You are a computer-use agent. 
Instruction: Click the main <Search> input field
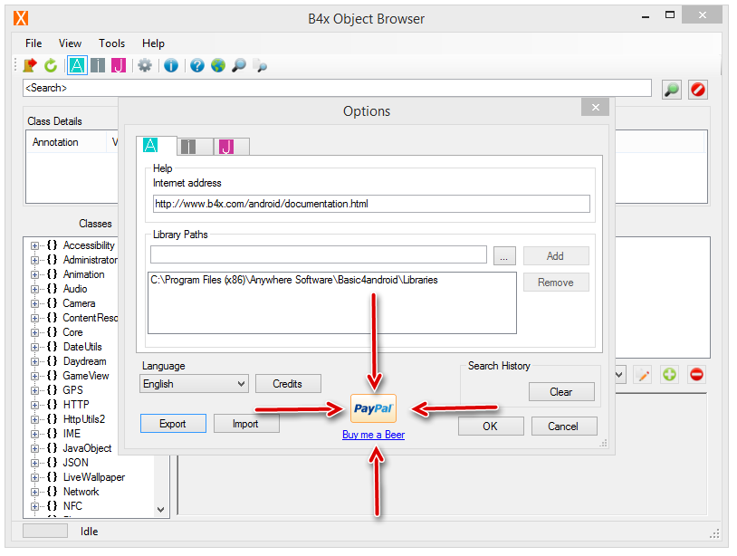(337, 88)
